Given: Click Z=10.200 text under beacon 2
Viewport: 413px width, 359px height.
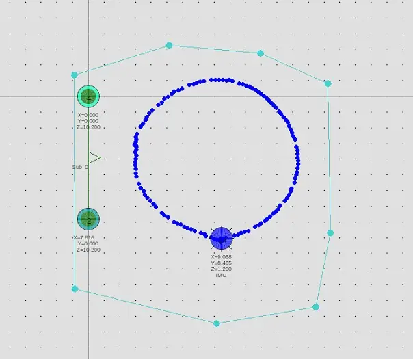Looking at the screenshot, I should 88,250.
